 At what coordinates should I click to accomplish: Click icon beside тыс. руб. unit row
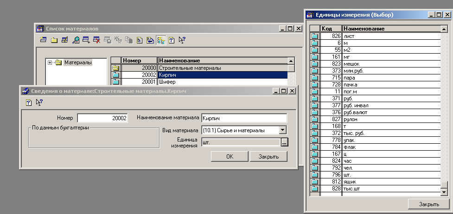pos(315,134)
